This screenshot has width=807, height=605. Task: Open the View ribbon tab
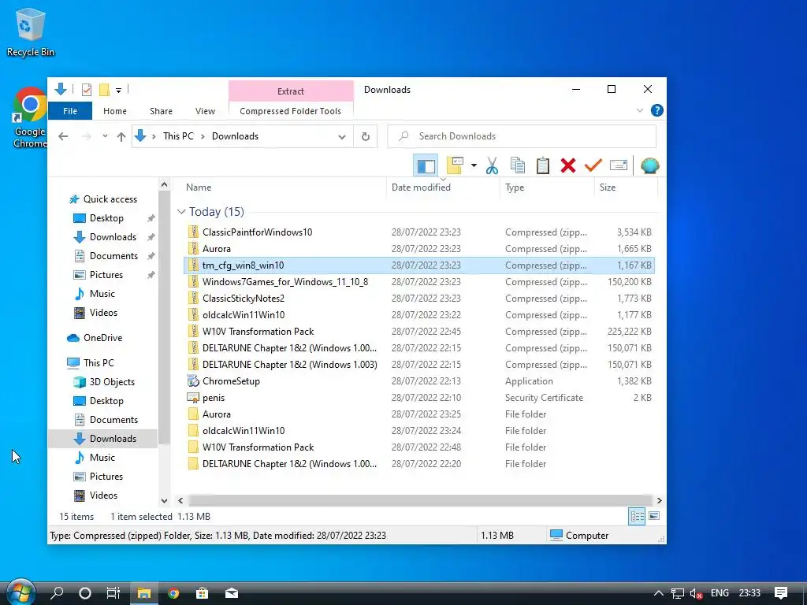[205, 111]
